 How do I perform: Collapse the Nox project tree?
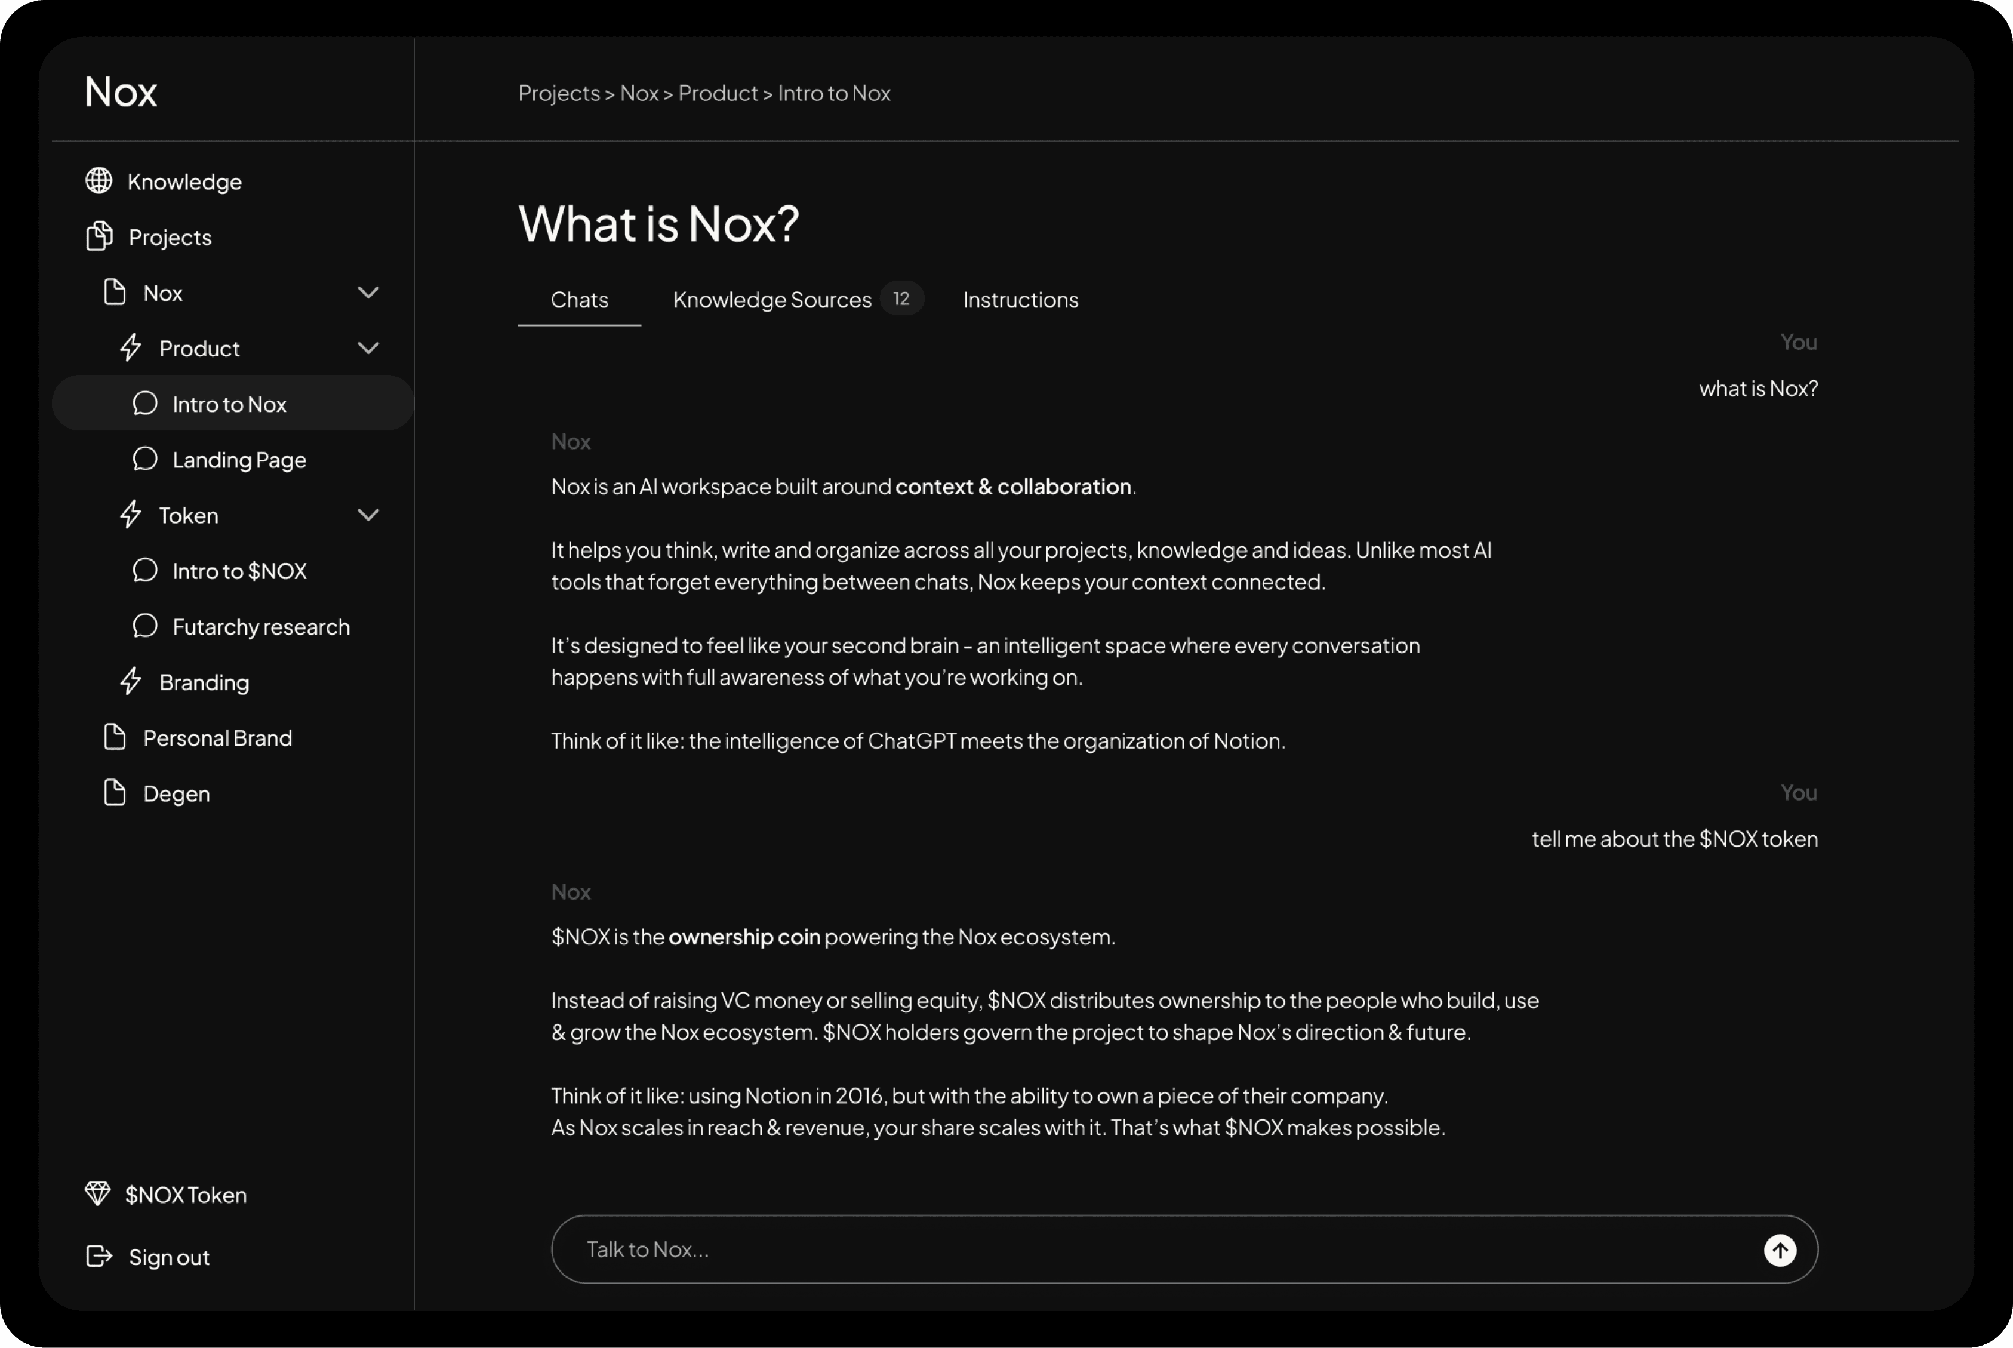(x=369, y=291)
